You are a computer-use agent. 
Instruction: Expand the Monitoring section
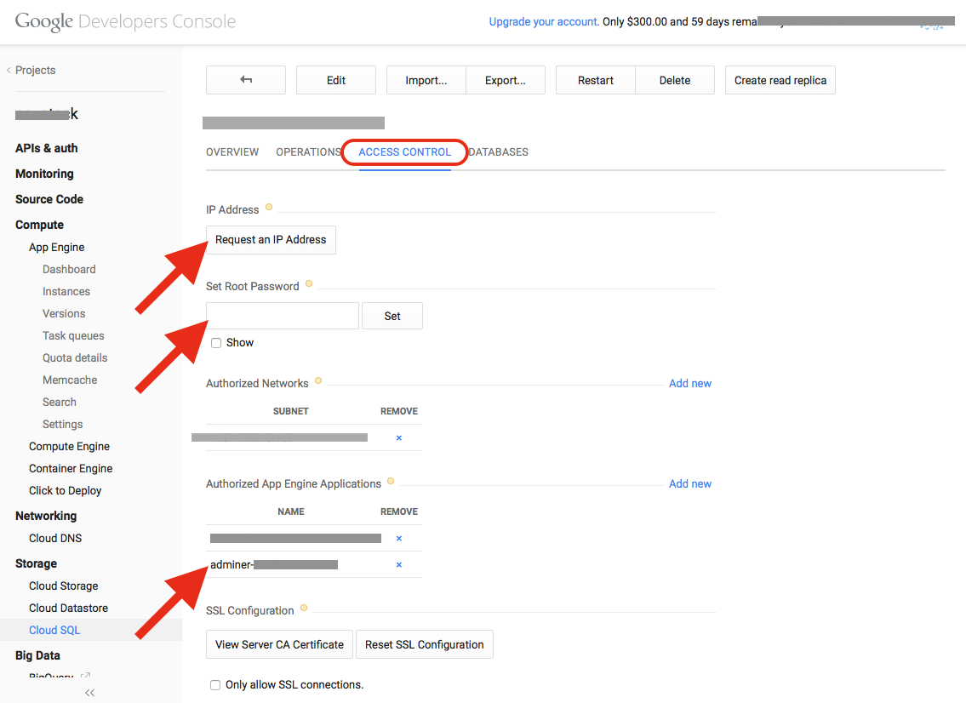44,174
